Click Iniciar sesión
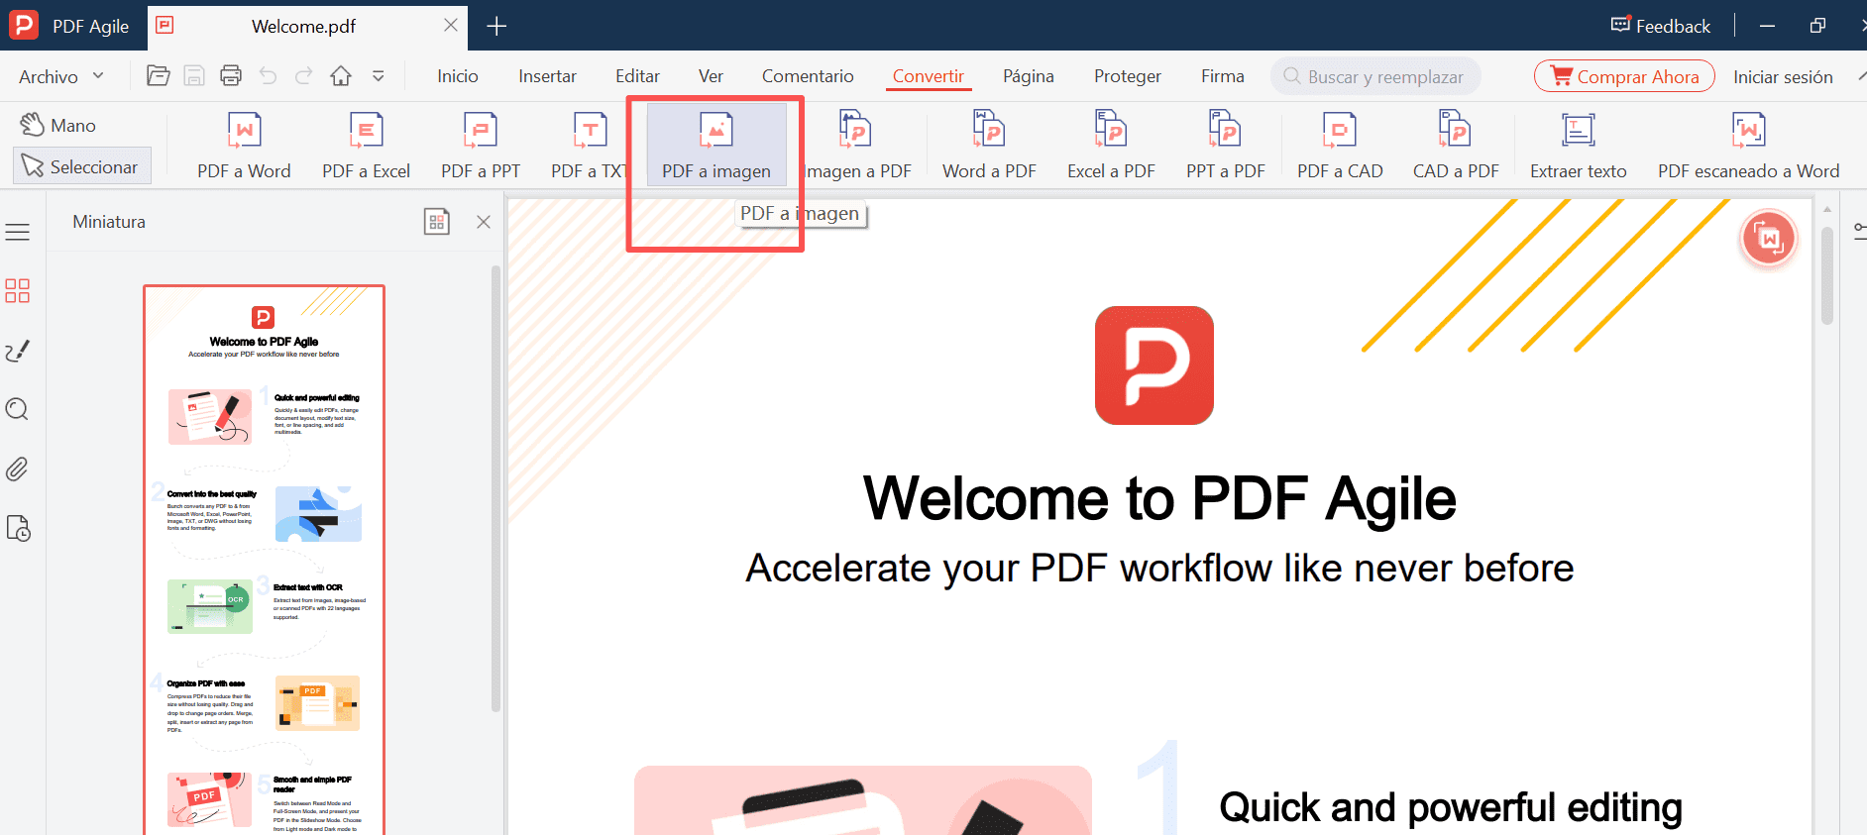1867x835 pixels. tap(1783, 76)
